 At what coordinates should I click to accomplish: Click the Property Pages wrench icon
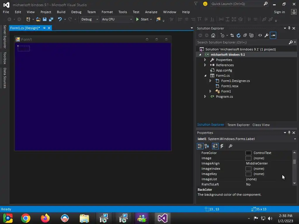[x=231, y=146]
